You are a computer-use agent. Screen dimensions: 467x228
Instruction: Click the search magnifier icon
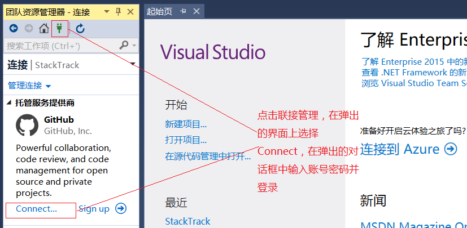tap(124, 46)
